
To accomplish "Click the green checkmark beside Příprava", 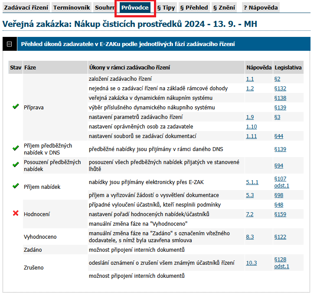I will pos(16,107).
